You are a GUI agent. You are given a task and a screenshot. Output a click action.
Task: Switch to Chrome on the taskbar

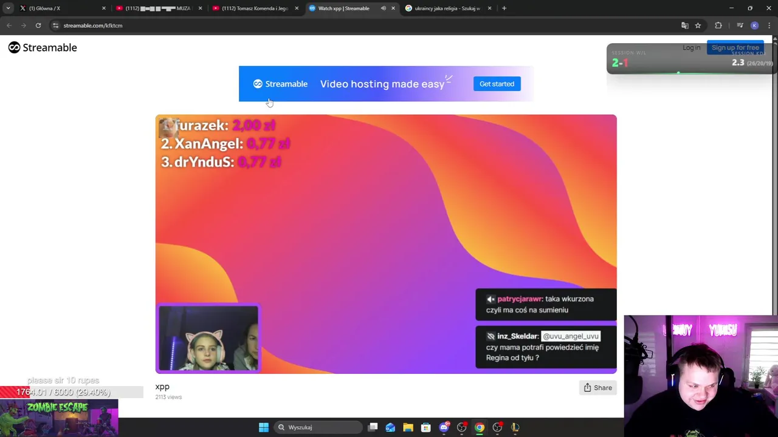point(480,427)
